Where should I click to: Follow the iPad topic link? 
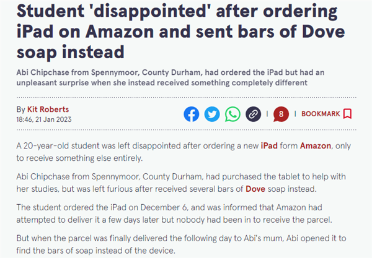269,145
